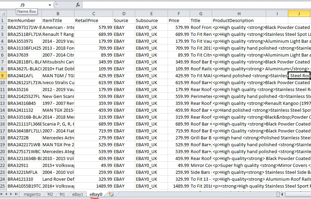The height and width of the screenshot is (199, 311).
Task: Select column D header
Action: (x=124, y=14)
